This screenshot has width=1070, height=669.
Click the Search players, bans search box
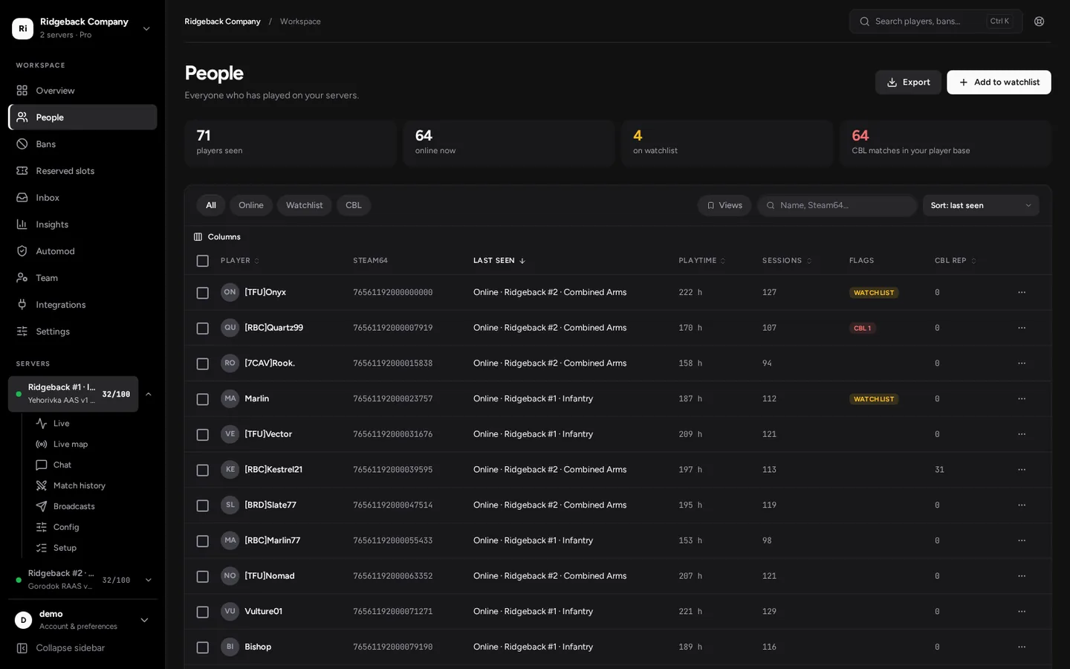pos(936,22)
